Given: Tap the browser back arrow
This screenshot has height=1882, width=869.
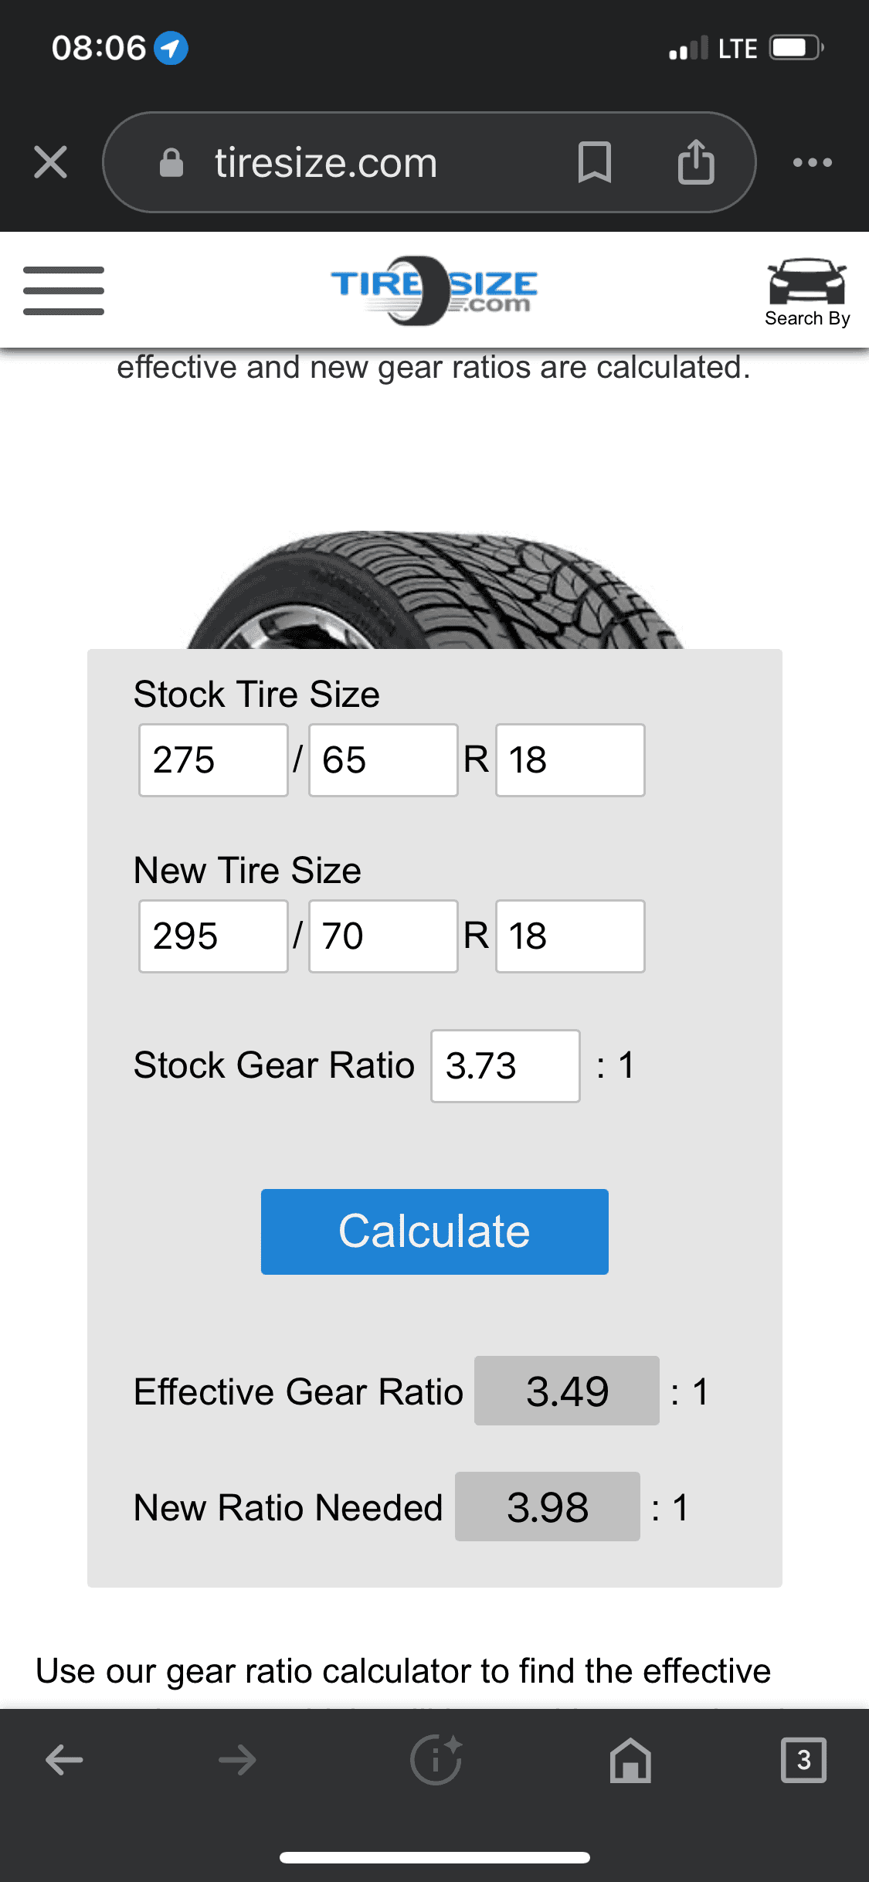Looking at the screenshot, I should pyautogui.click(x=64, y=1760).
